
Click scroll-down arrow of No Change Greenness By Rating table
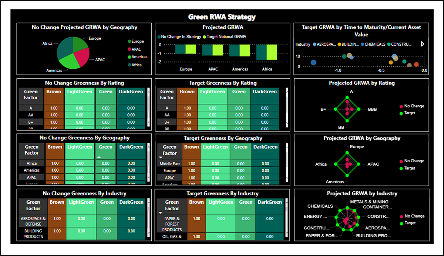tap(149, 122)
